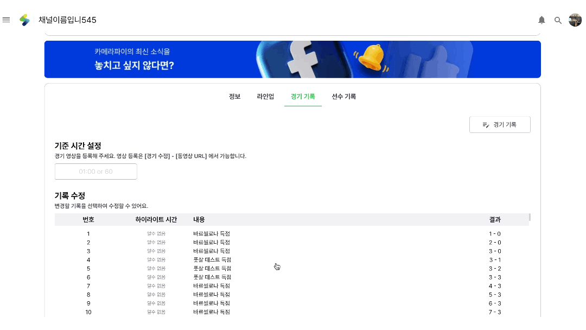Click the result cell 6 - 3
586x330 pixels.
coord(495,303)
